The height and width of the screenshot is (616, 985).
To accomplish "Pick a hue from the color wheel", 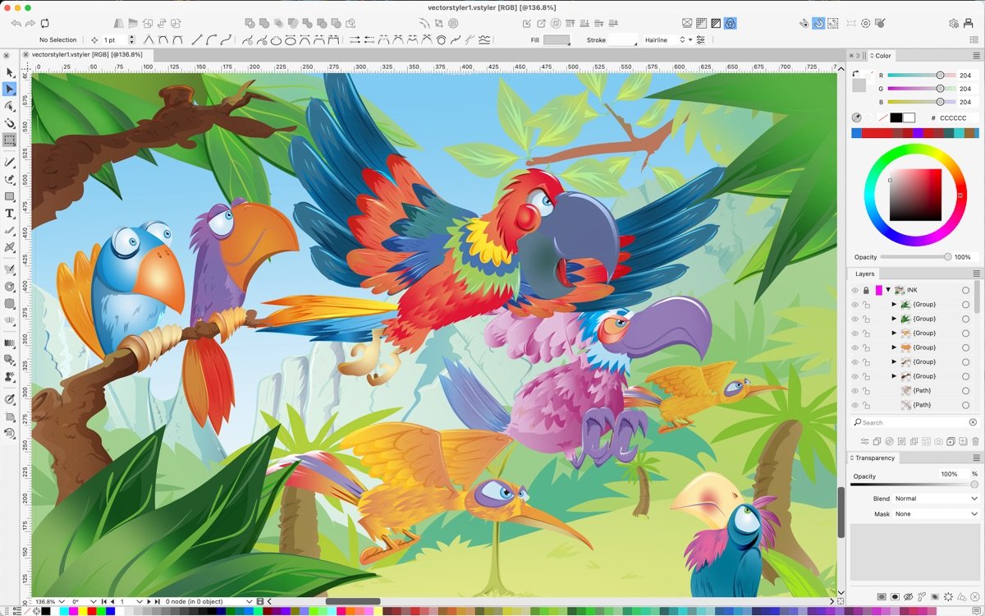I will coord(915,194).
